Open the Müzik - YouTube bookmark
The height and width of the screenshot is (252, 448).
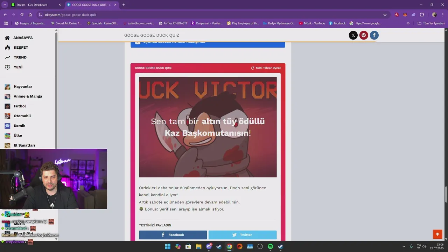tap(312, 23)
